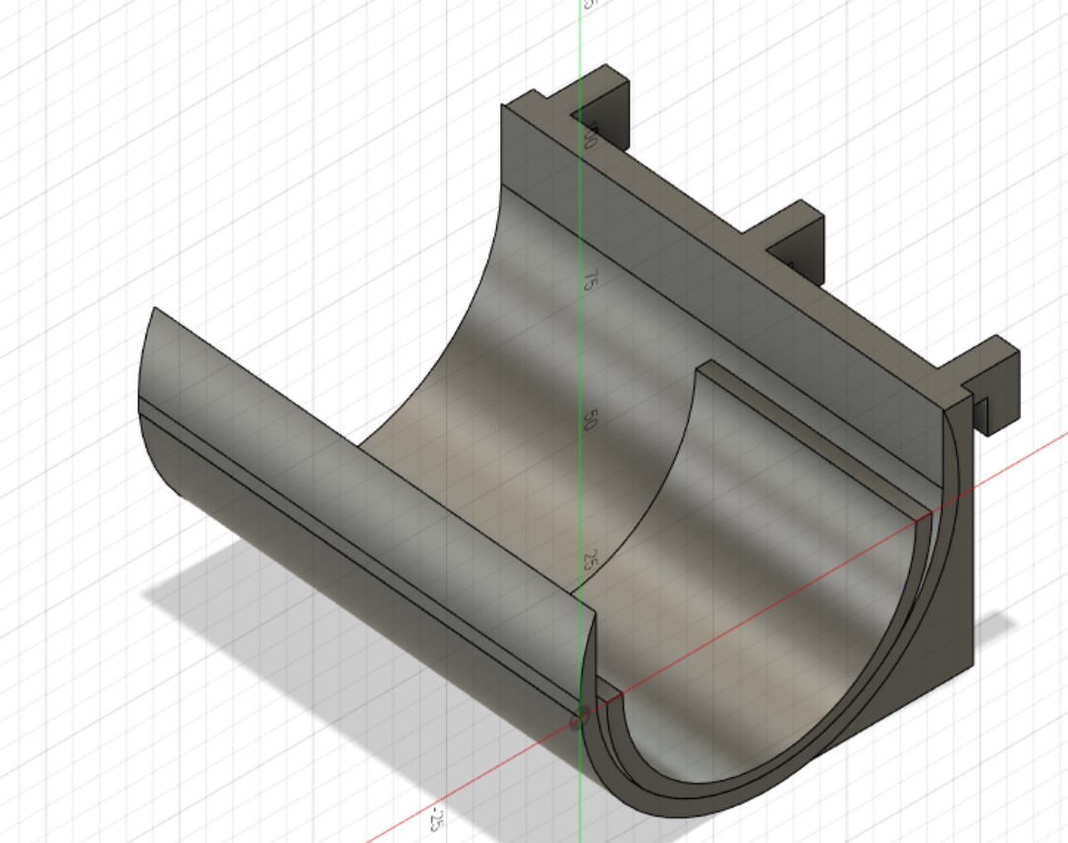
Task: Click the grid label "-25" near the red axis
Action: tap(436, 819)
